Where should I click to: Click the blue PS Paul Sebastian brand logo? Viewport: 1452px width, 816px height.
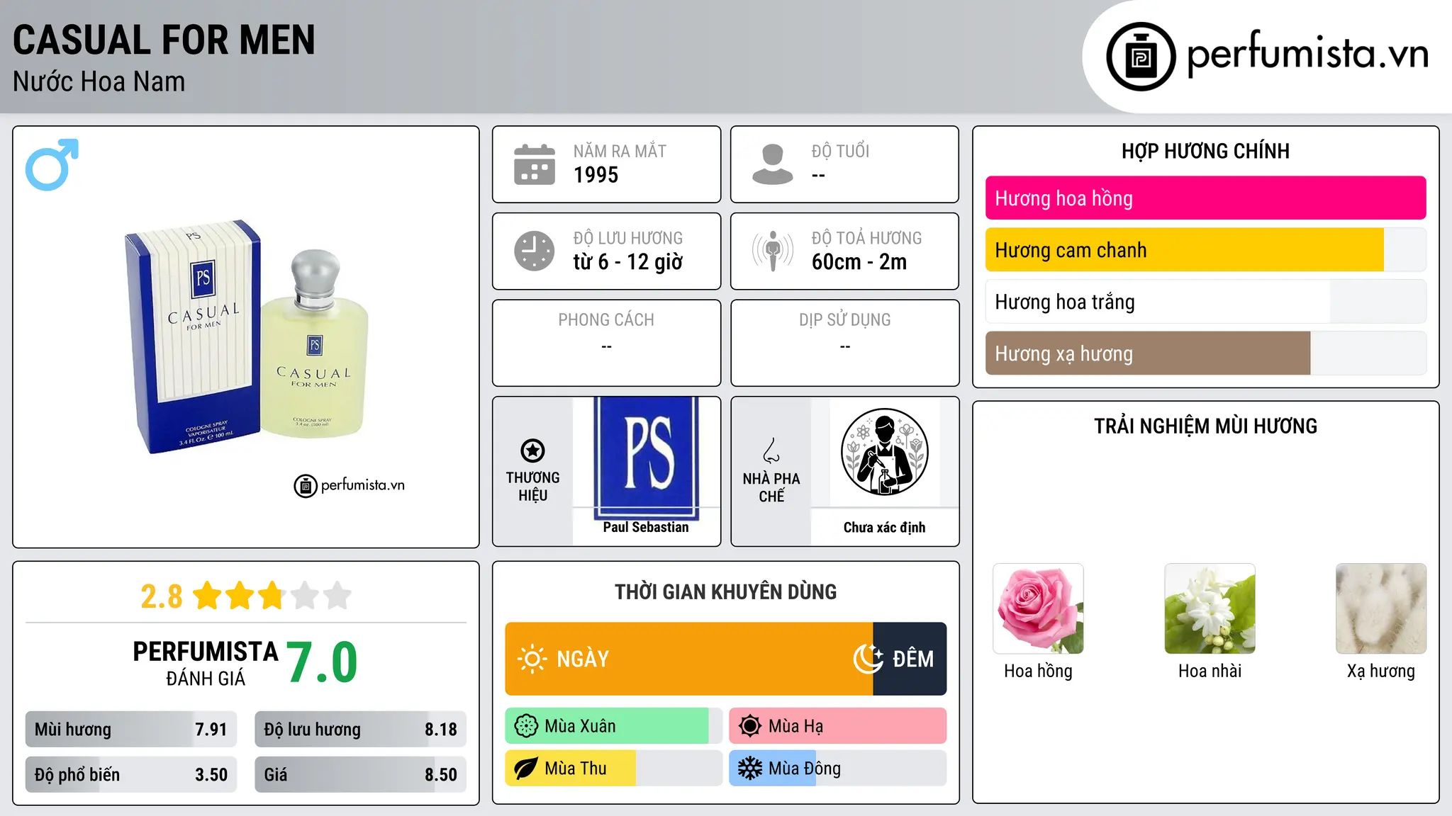[x=646, y=458]
